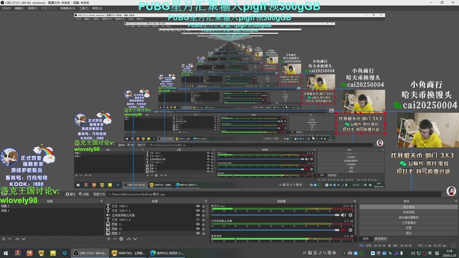This screenshot has width=459, height=258.
Task: Adjust the 麦克风/Aux volume slider
Action: tap(275, 215)
